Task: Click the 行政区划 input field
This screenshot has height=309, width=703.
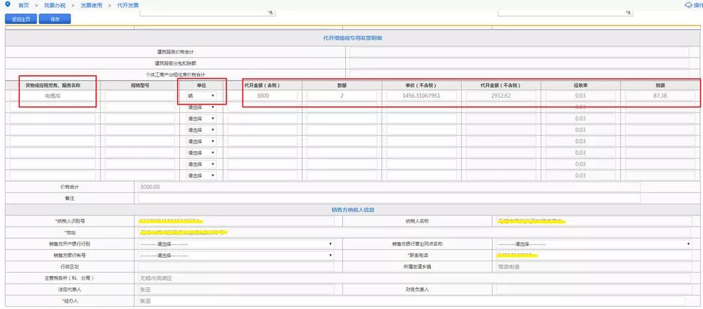Action: (236, 267)
